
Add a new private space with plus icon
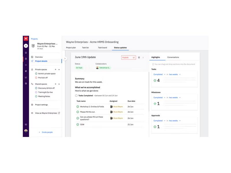pyautogui.click(x=55, y=69)
